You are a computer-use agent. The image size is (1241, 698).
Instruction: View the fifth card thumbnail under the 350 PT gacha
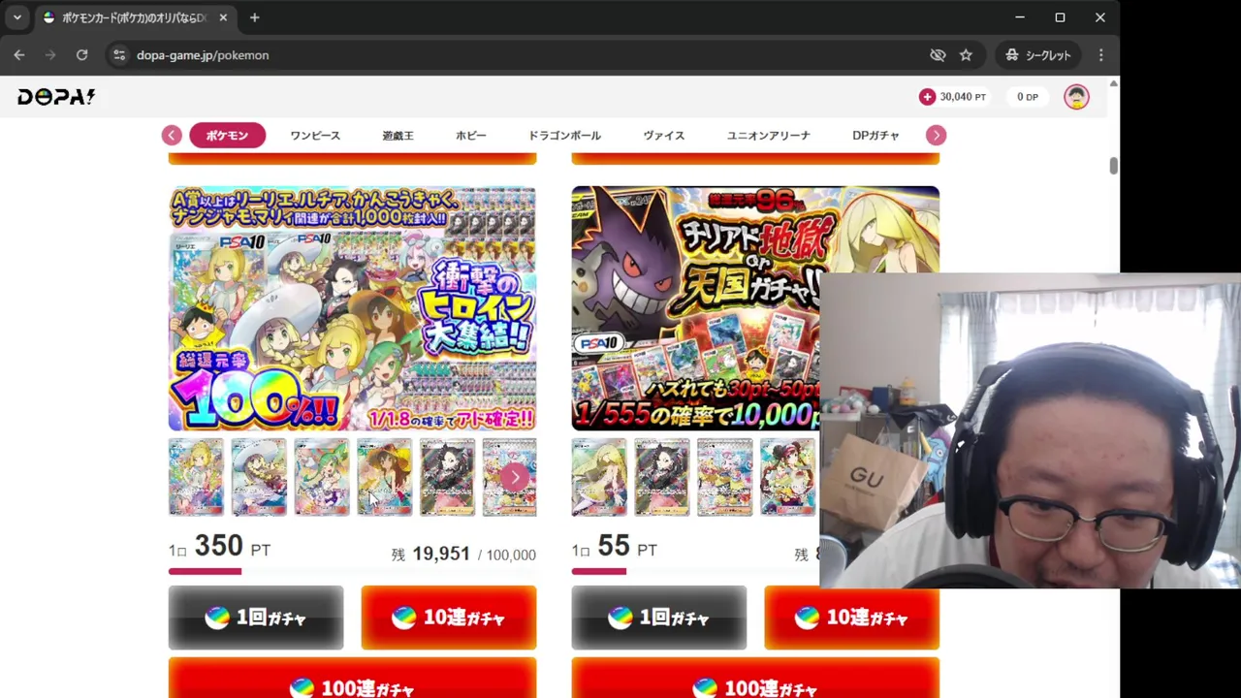point(447,477)
